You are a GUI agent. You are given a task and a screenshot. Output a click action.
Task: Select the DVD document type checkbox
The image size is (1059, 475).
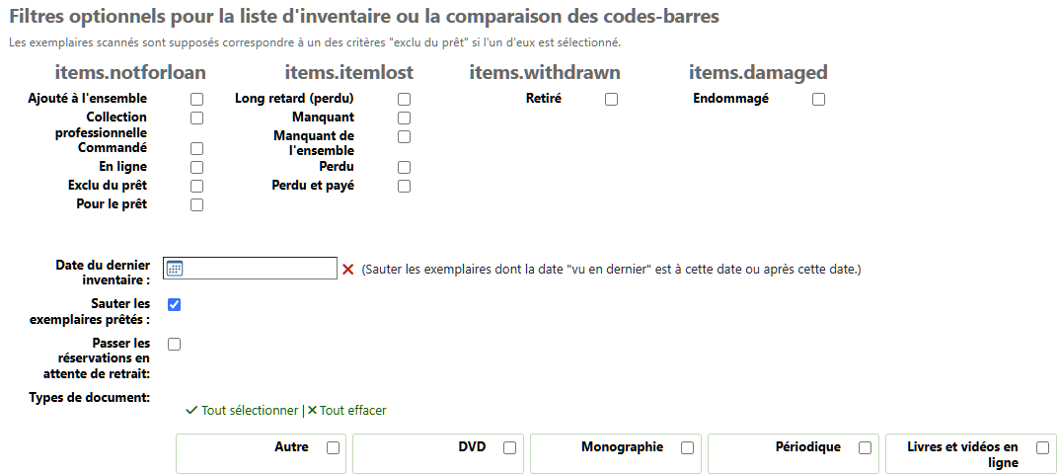coord(510,448)
